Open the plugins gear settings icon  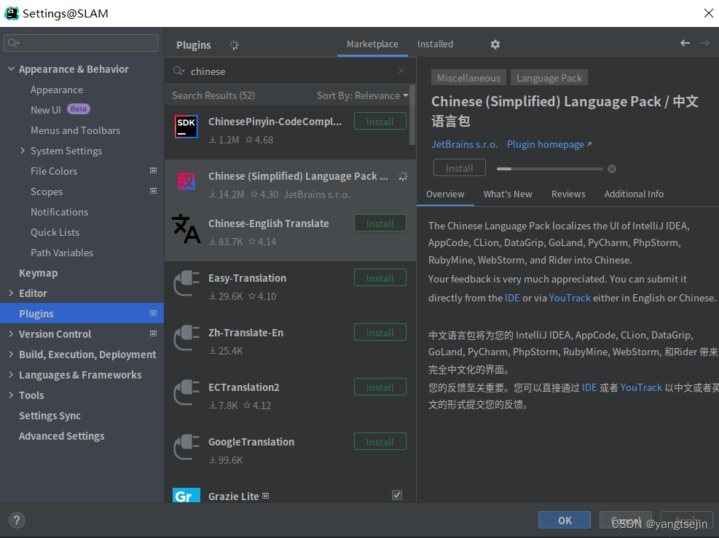click(x=495, y=44)
